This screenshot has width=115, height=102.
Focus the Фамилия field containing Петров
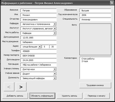pos(39,11)
